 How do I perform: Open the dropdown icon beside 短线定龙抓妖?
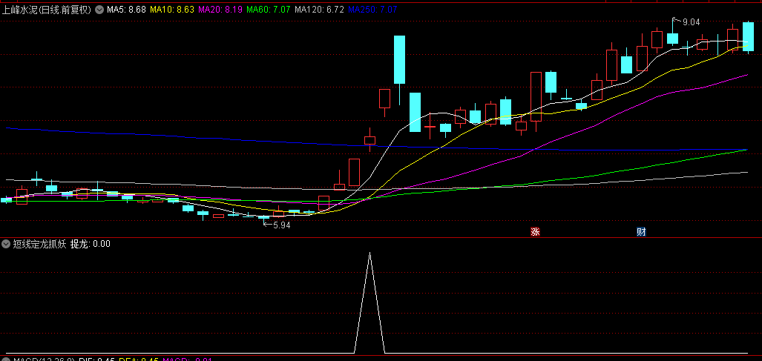(7, 244)
